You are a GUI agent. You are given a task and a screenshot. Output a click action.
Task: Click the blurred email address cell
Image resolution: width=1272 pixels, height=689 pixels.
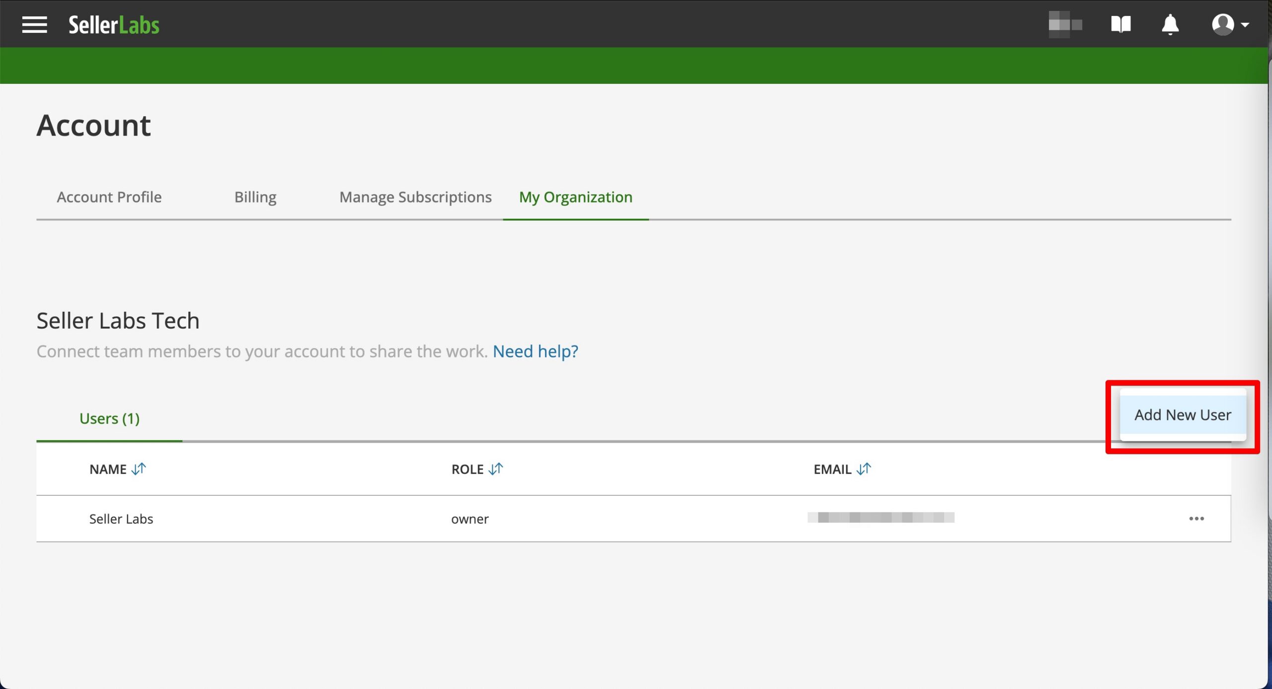[880, 517]
